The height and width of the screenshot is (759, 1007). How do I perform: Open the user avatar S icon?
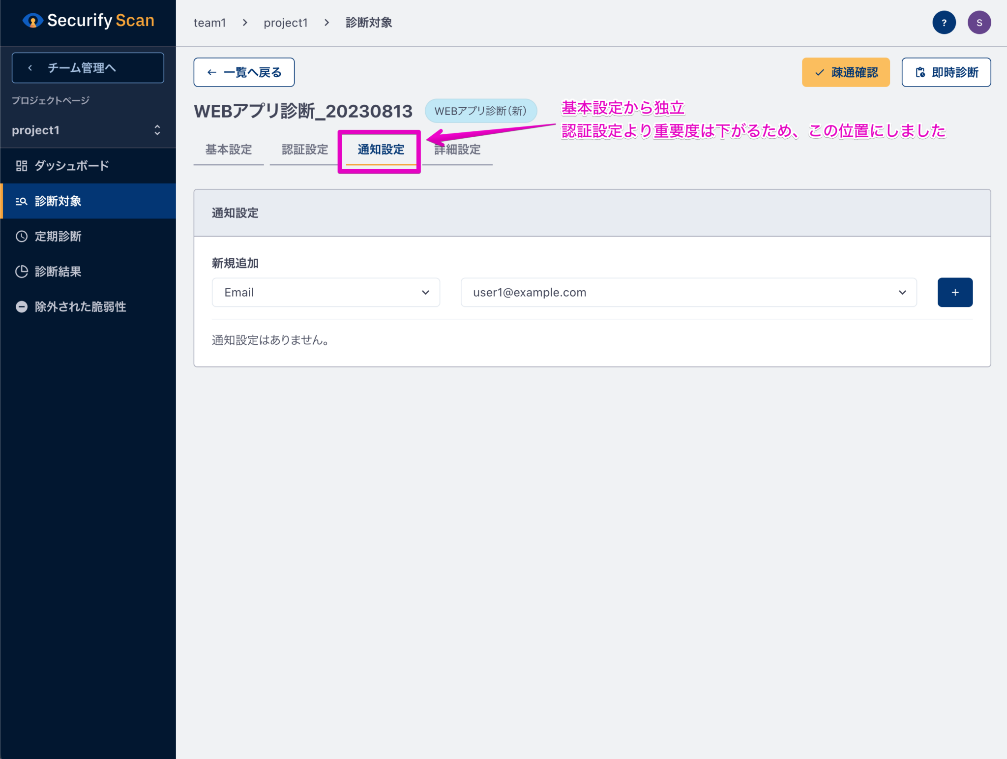979,22
